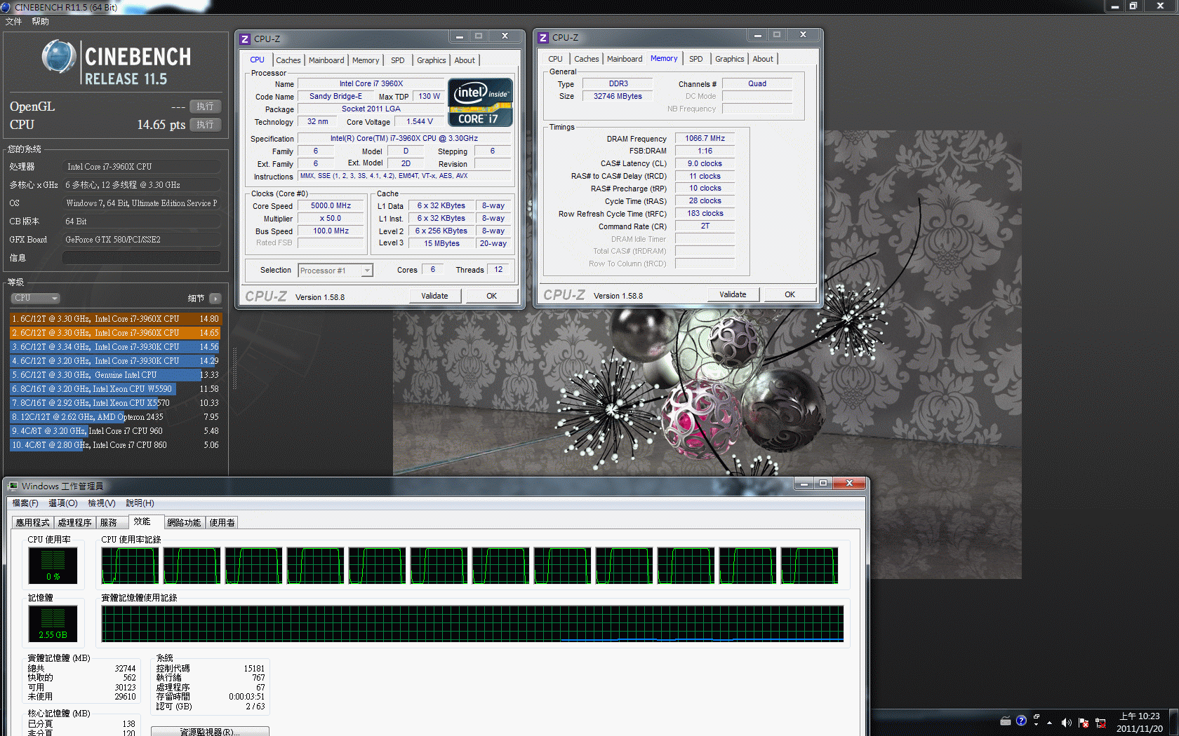
Task: Close the Memory CPU-Z window
Action: coord(803,35)
